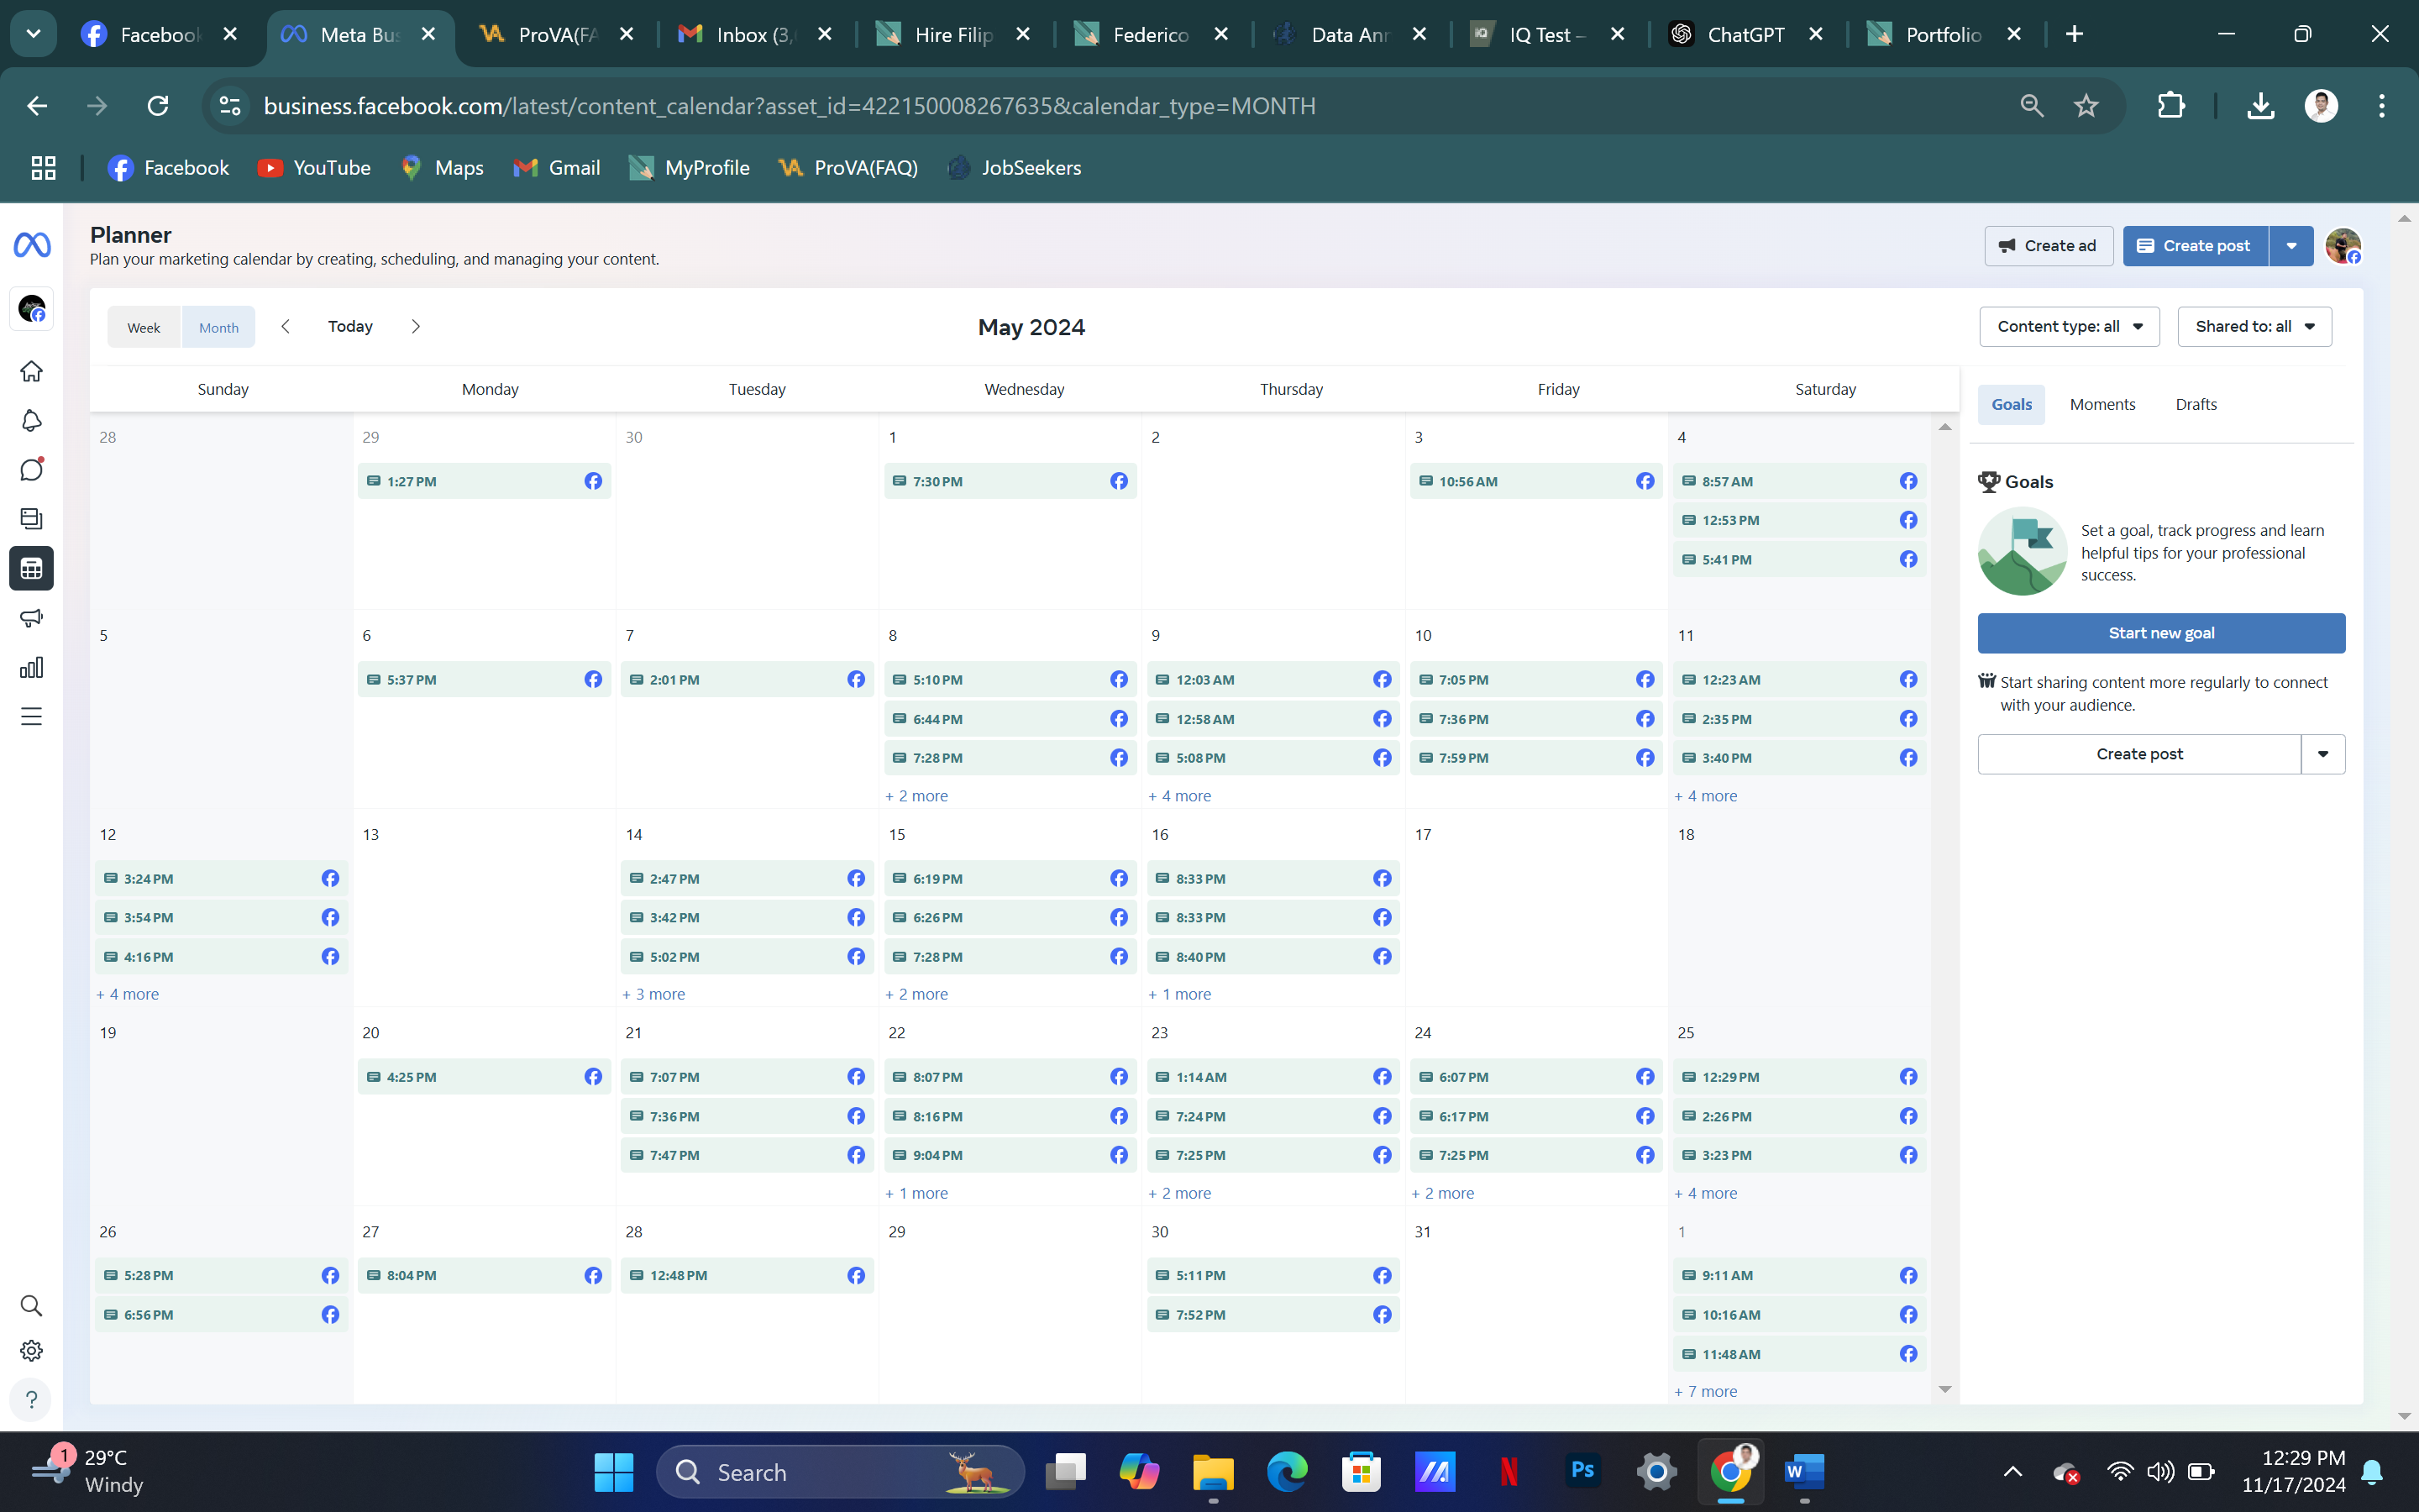The height and width of the screenshot is (1512, 2419).
Task: Switch calendar to Week view
Action: tap(143, 327)
